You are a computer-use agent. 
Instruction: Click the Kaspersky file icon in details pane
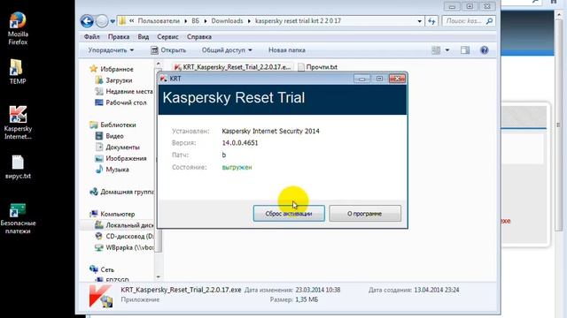pos(102,296)
